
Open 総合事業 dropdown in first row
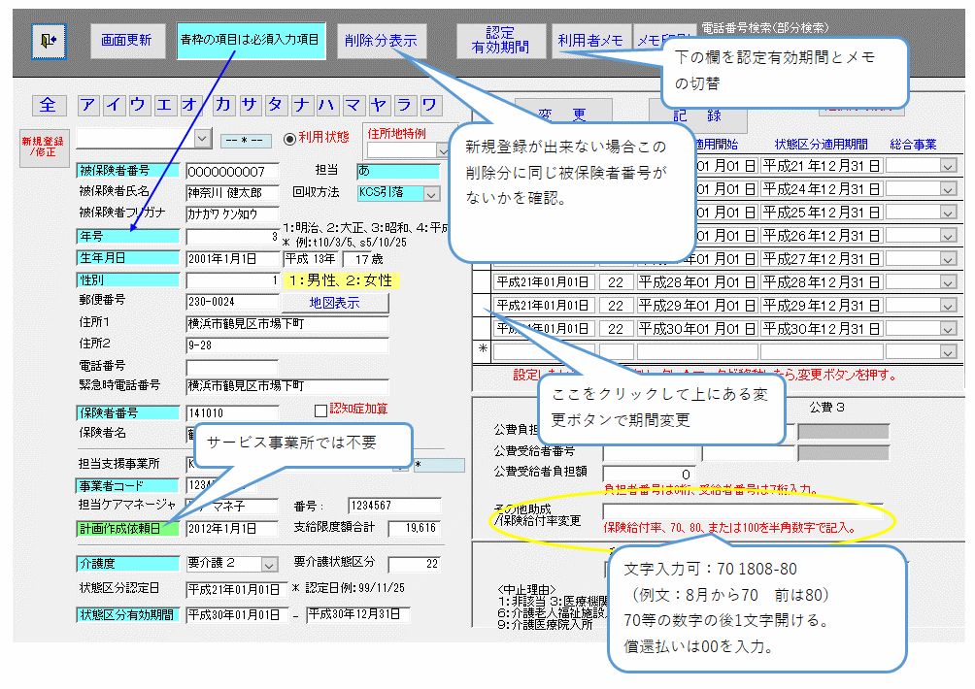pos(947,166)
